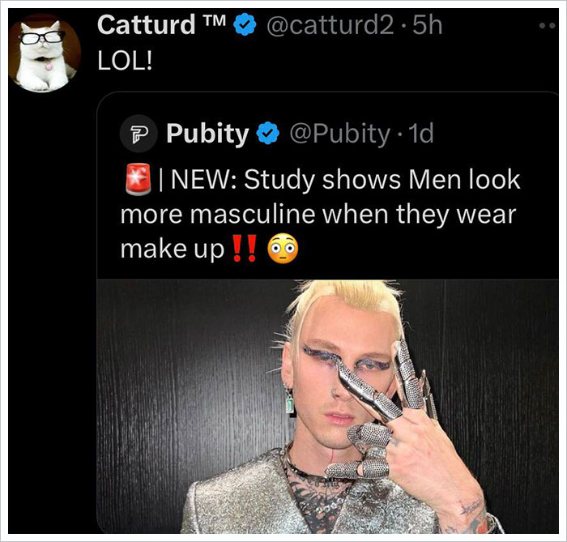This screenshot has height=542, width=567.
Task: Open the Pubity display name
Action: 207,134
